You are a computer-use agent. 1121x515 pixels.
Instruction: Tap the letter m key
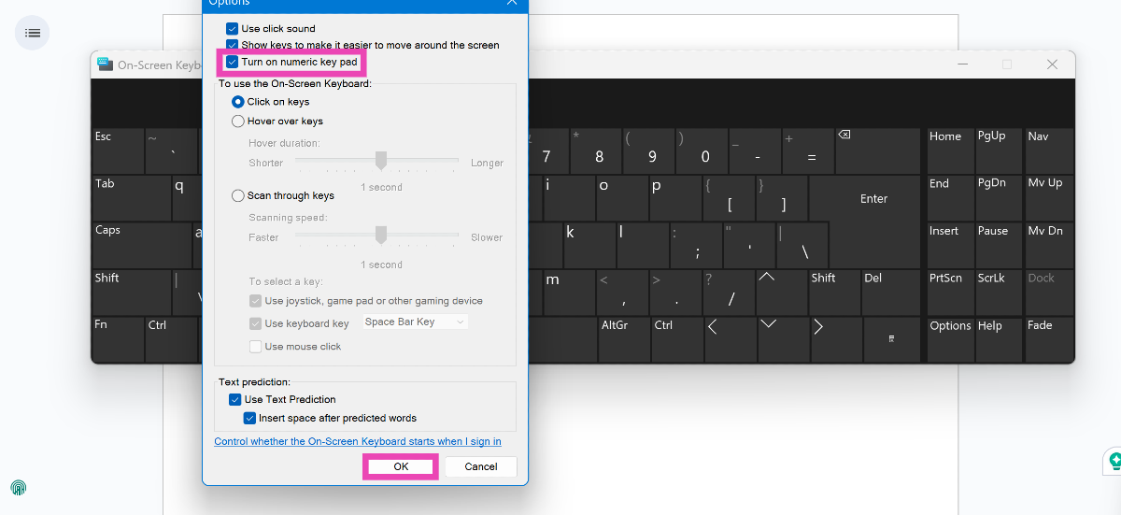tap(568, 292)
